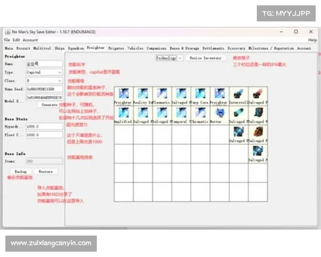Click the Interstellar engine module icon
321x257 pixels.
pos(239,94)
